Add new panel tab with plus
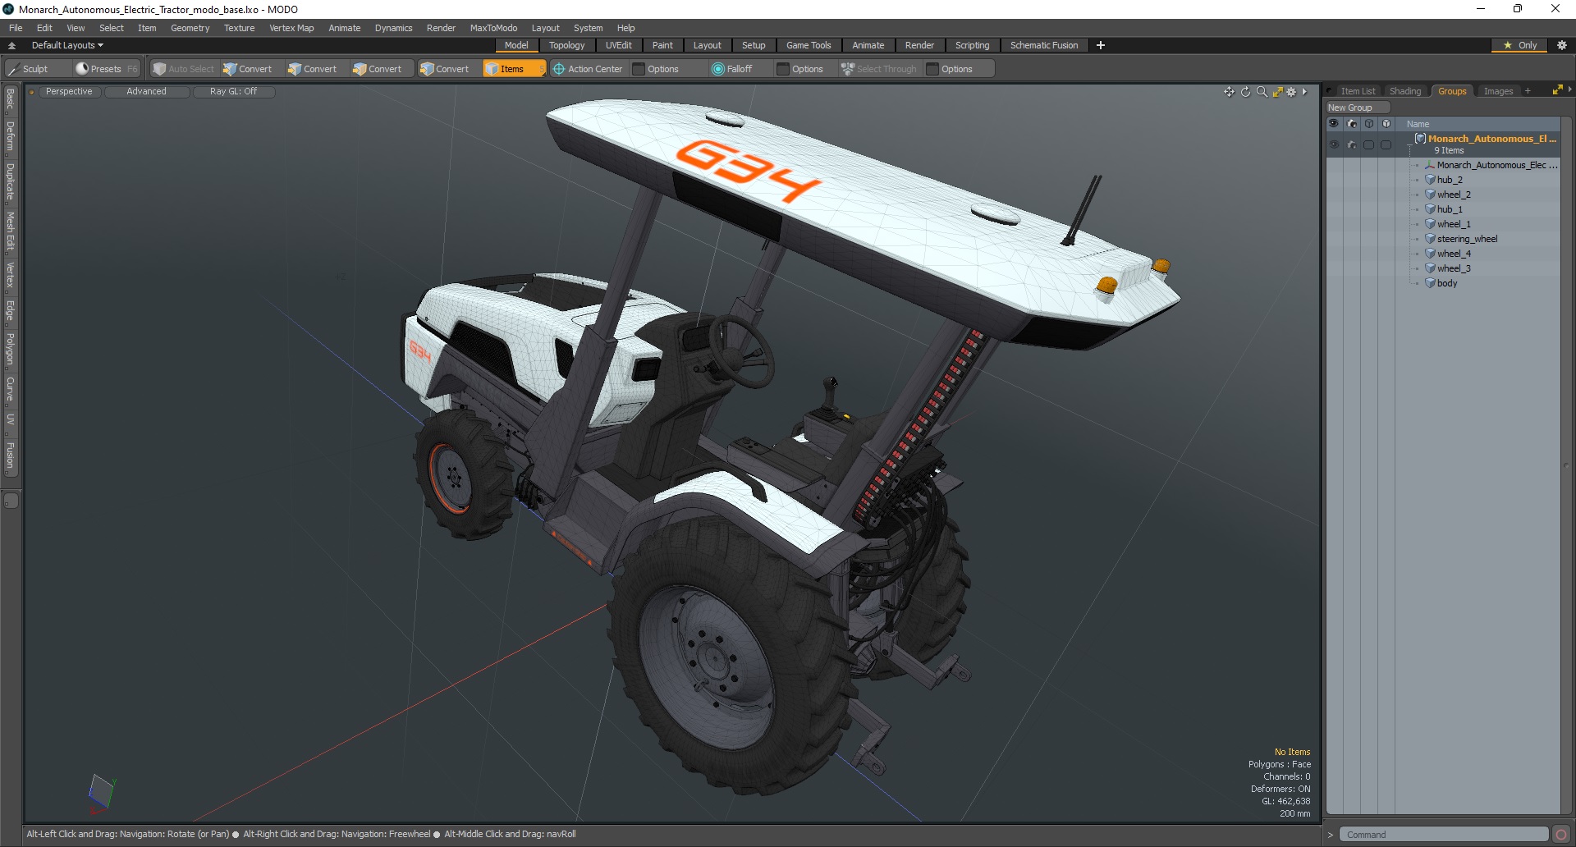Image resolution: width=1576 pixels, height=847 pixels. click(x=1528, y=91)
